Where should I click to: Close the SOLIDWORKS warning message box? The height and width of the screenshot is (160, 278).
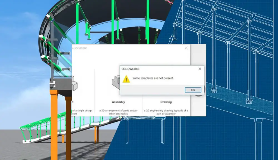(200, 69)
